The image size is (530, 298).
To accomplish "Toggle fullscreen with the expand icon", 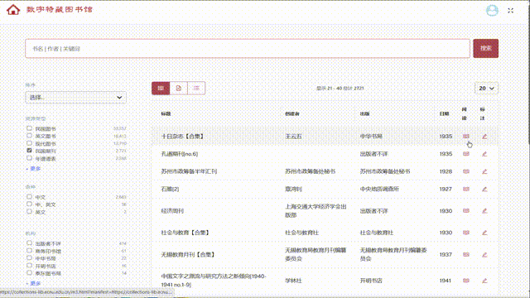I will coord(511,11).
